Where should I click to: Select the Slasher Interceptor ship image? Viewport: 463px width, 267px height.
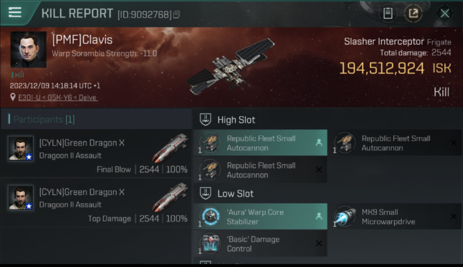(231, 67)
